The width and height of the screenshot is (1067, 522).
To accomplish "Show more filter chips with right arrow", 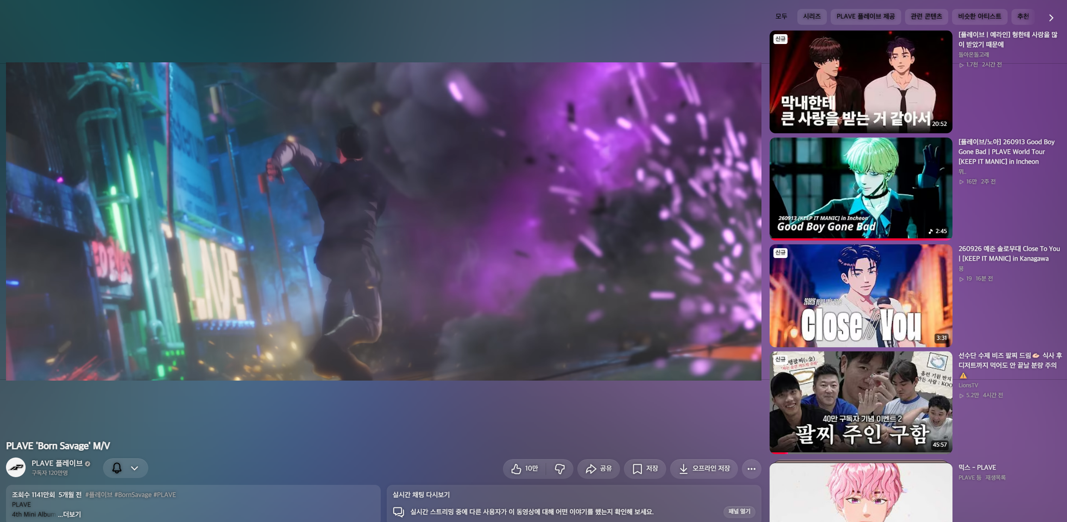I will point(1051,18).
